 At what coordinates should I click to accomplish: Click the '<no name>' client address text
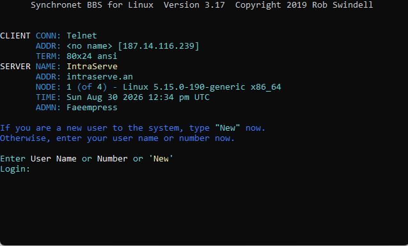90,46
